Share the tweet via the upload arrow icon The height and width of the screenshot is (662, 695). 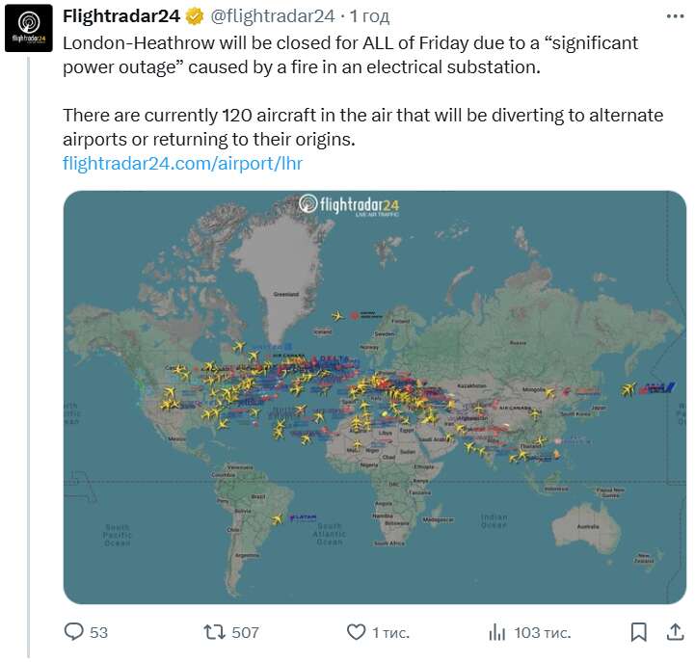click(675, 632)
